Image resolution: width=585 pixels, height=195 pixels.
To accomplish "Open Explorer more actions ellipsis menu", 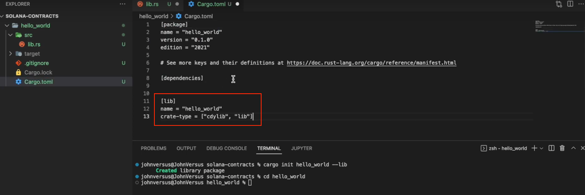I will [122, 4].
